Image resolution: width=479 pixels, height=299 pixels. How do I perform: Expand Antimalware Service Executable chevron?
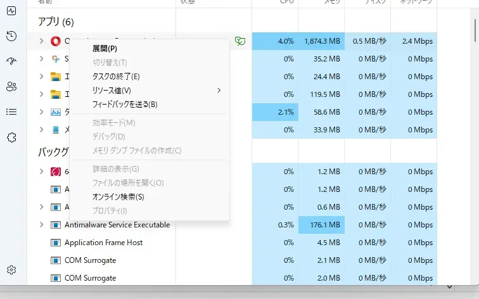(41, 225)
